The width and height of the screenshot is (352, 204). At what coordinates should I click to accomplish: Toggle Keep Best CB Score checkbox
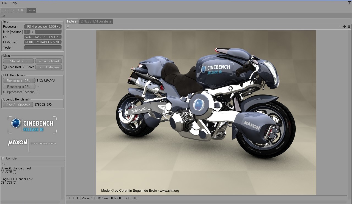[5, 67]
